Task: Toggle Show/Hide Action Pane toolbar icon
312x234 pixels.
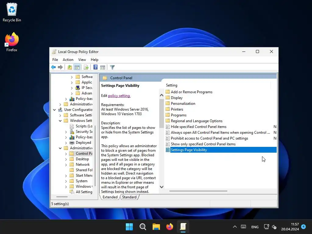Action: [103, 67]
